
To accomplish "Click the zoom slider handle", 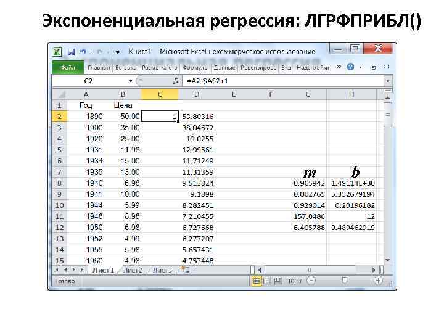I will tap(345, 281).
